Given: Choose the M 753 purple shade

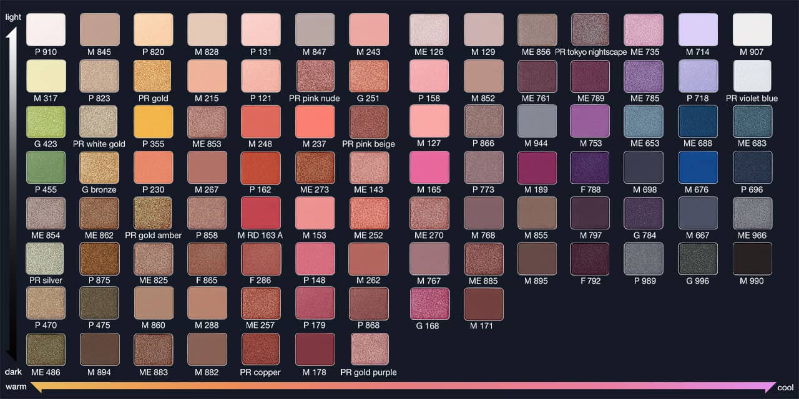Looking at the screenshot, I should 591,122.
